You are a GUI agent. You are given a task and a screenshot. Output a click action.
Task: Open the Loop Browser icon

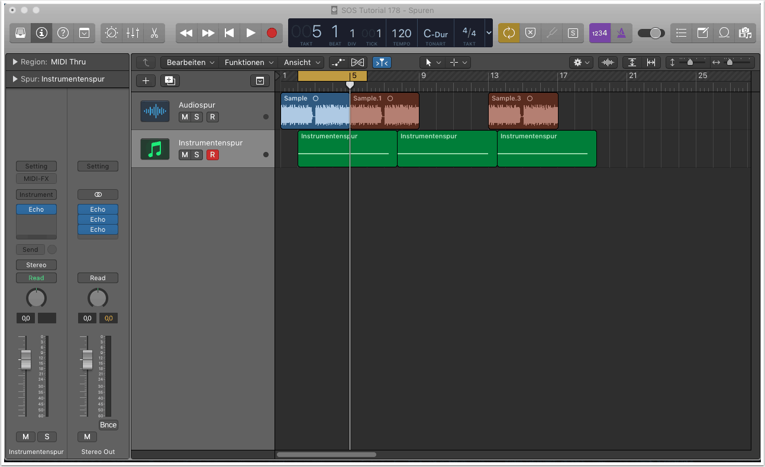click(x=724, y=33)
